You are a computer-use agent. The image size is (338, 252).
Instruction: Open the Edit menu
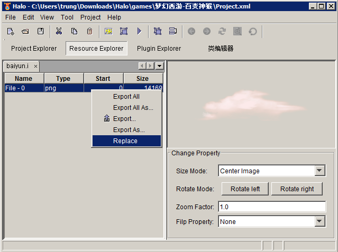[x=28, y=17]
